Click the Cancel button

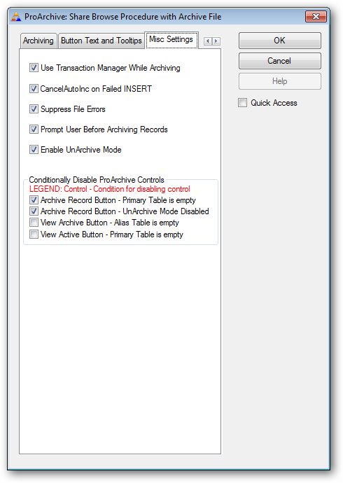click(x=279, y=61)
